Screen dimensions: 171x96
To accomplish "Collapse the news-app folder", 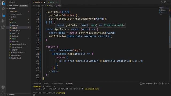I will 18,11.
